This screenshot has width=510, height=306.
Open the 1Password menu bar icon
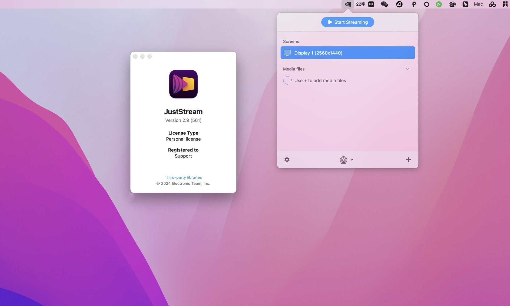tap(414, 4)
